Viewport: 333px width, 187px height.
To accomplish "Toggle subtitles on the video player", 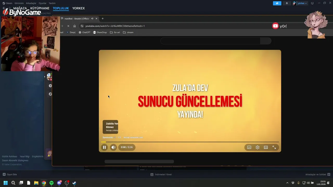I will pos(249,147).
